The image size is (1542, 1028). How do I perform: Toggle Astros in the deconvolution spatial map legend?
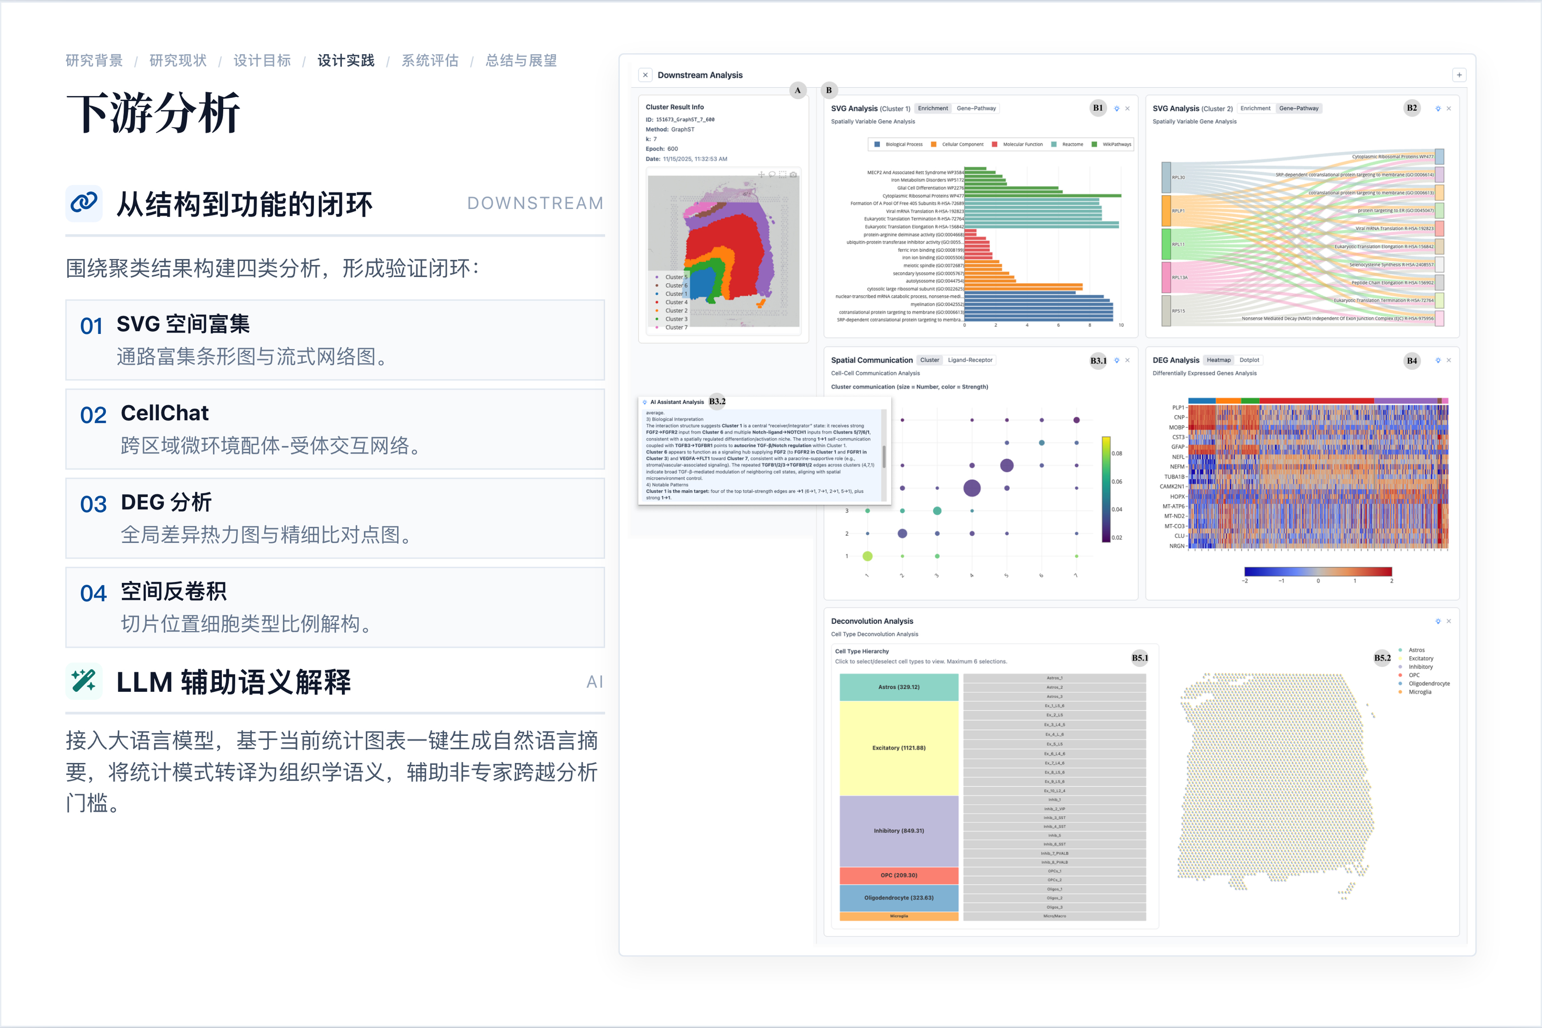[x=1412, y=650]
